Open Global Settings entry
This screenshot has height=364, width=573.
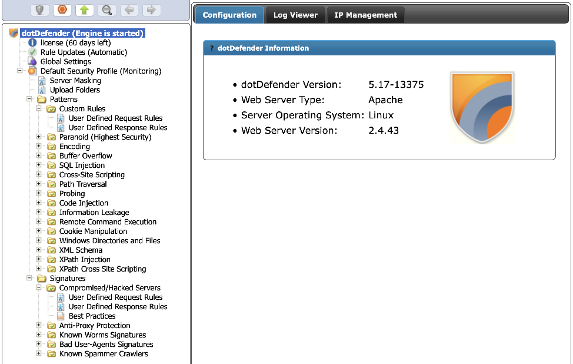click(66, 62)
